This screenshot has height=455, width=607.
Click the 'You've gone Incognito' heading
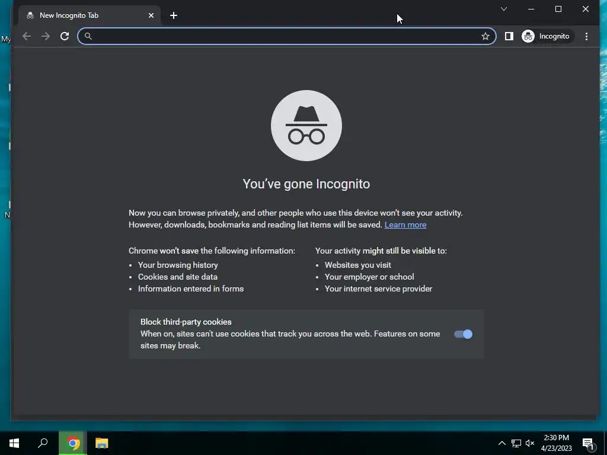pyautogui.click(x=306, y=184)
